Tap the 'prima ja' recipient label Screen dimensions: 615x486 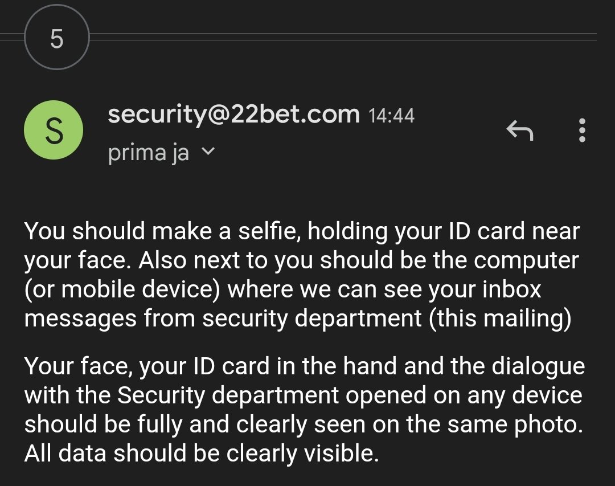(x=148, y=153)
